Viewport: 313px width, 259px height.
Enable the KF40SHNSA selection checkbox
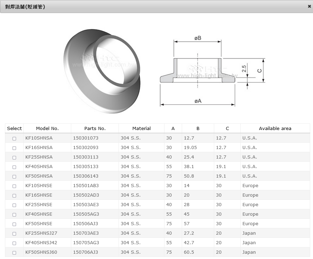point(14,167)
